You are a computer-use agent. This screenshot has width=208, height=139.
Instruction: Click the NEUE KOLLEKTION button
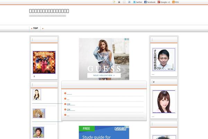click(x=104, y=75)
